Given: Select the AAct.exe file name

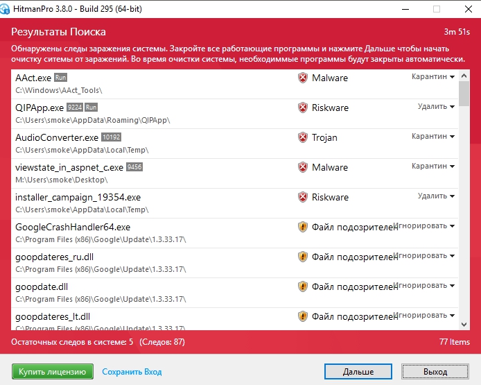Looking at the screenshot, I should (x=33, y=78).
